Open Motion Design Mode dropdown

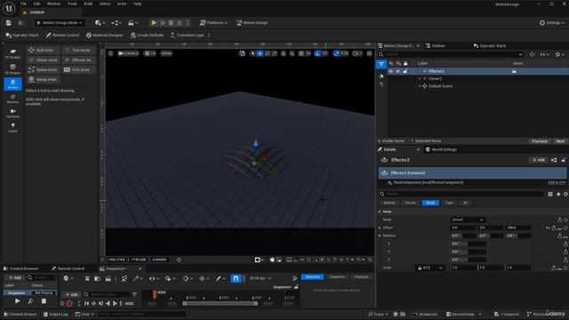[60, 23]
